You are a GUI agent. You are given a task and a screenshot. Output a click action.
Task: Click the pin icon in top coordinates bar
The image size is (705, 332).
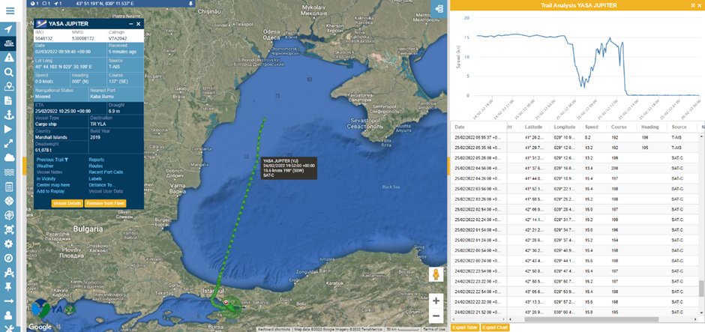pyautogui.click(x=191, y=3)
